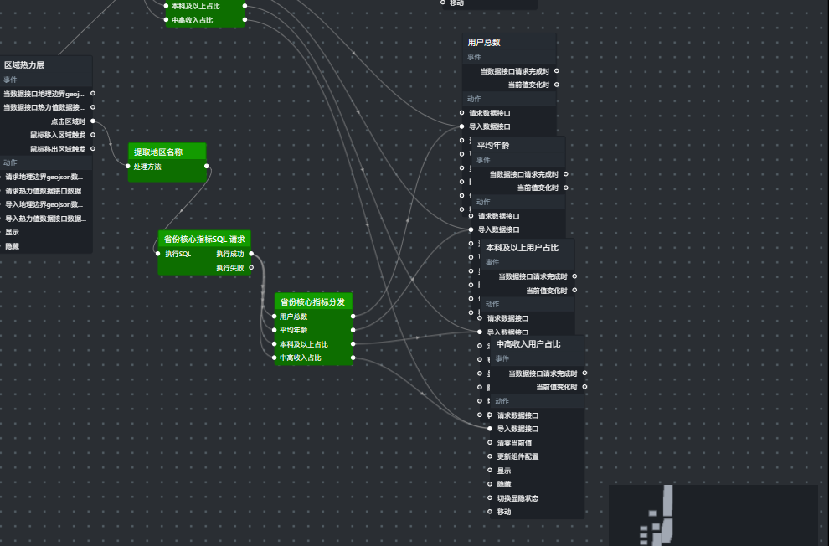Click 导入数据接口 port in 平均年龄 node
Screen dimensions: 829x546
[471, 229]
